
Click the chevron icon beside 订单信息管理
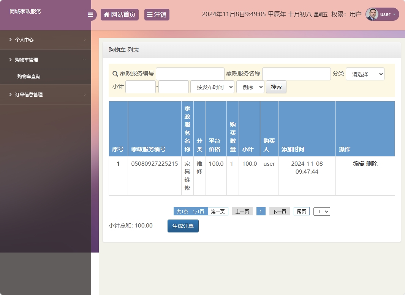tap(85, 94)
